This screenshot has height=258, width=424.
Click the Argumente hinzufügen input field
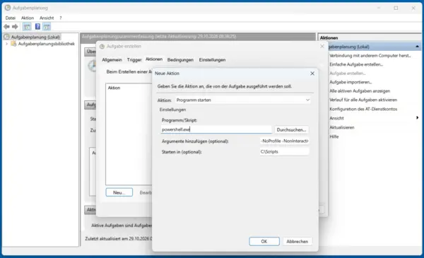285,141
